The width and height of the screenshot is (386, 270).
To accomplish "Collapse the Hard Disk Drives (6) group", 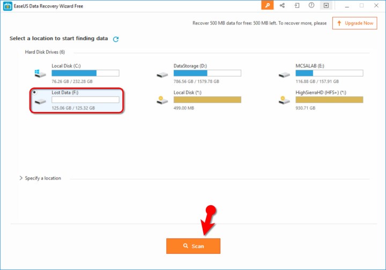I will pyautogui.click(x=45, y=52).
